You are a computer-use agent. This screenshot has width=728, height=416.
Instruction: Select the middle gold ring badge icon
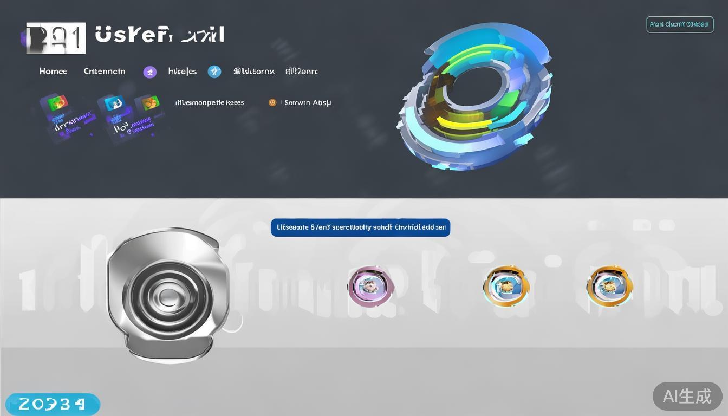tap(506, 286)
